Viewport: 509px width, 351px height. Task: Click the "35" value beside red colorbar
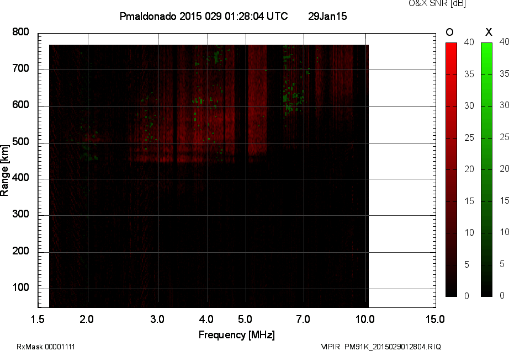tap(469, 75)
